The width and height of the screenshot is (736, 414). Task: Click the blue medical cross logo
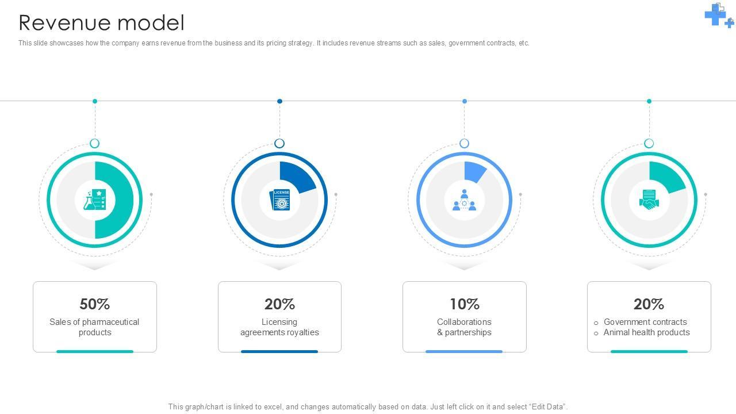click(x=718, y=15)
